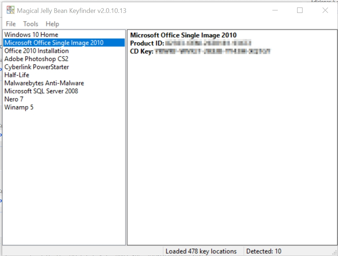
Task: Select Malwarebytes Anti-Malware entry
Action: point(64,83)
